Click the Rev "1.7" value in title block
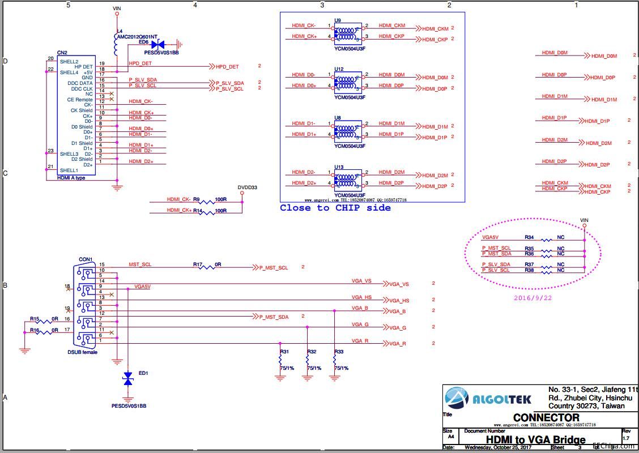The image size is (639, 453). (x=626, y=438)
